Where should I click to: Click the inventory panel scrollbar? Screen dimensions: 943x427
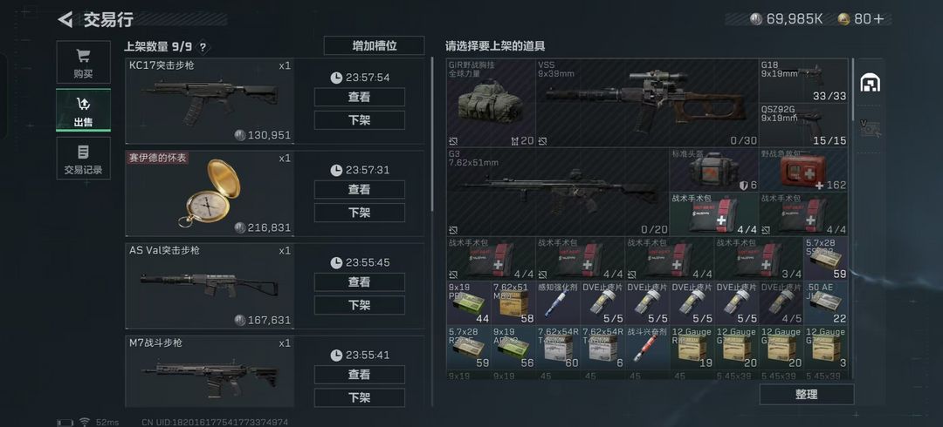point(851,89)
